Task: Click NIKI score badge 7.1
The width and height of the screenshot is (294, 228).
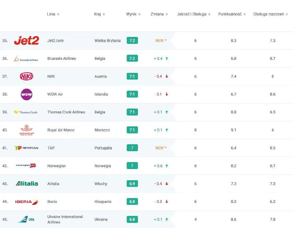Action: [132, 76]
